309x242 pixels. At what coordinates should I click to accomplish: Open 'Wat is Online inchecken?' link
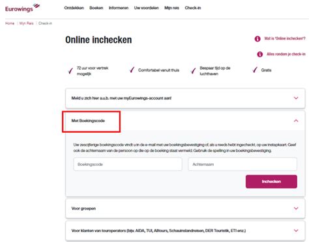[x=285, y=38]
